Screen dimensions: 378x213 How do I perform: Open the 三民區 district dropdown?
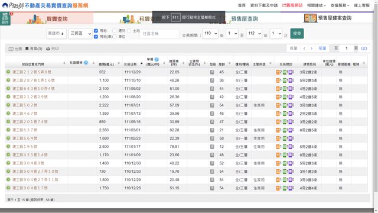pos(80,33)
